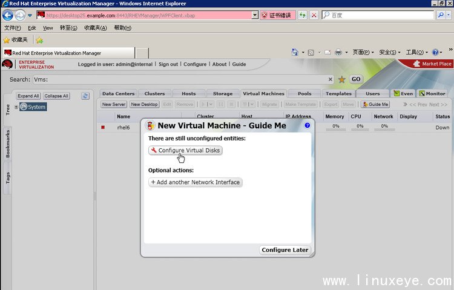Switch to the Bookmarks side tab
454x290 pixels.
point(8,143)
